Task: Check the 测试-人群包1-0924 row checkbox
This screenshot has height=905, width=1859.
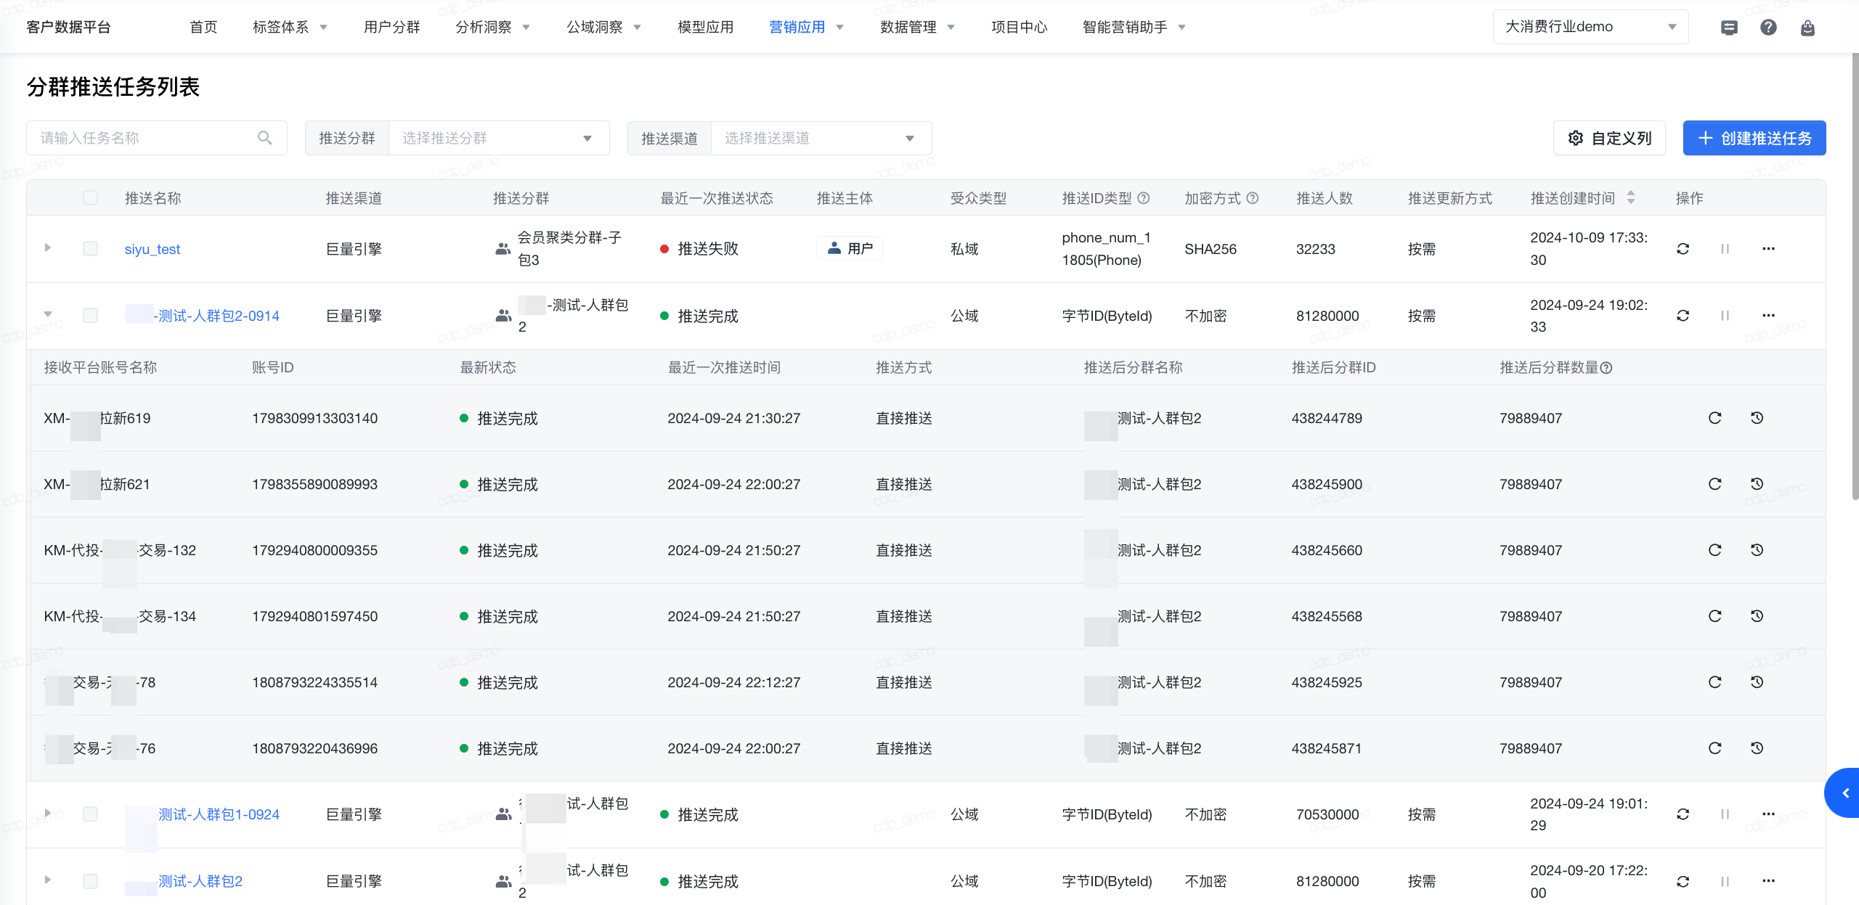Action: click(x=90, y=814)
